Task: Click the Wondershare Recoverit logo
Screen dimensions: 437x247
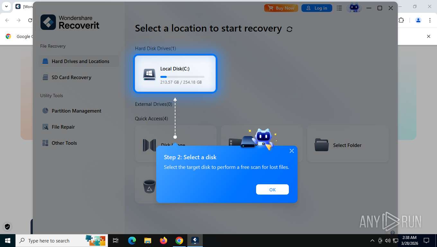Action: [70, 22]
